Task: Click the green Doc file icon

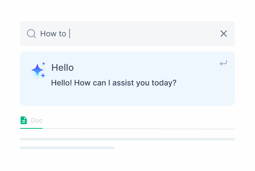Action: click(24, 120)
